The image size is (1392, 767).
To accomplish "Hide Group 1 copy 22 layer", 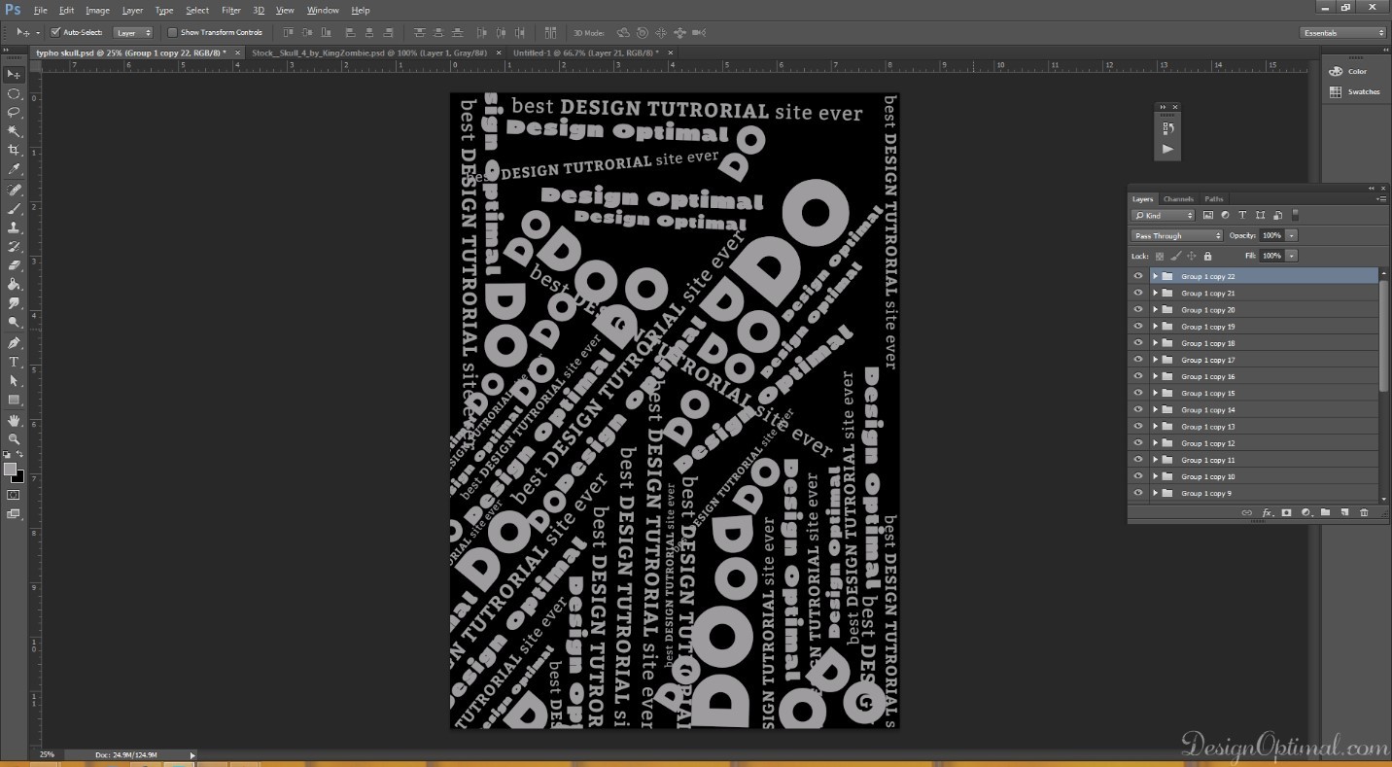I will [x=1138, y=276].
